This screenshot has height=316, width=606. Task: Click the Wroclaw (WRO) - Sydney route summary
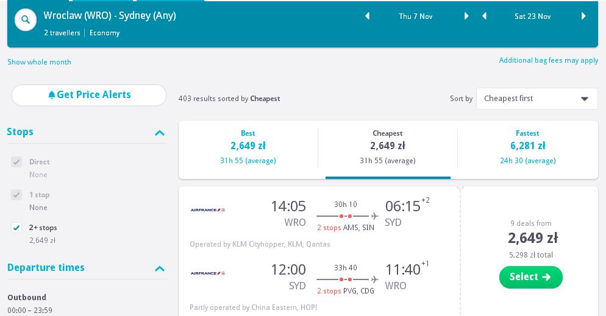[x=110, y=16]
